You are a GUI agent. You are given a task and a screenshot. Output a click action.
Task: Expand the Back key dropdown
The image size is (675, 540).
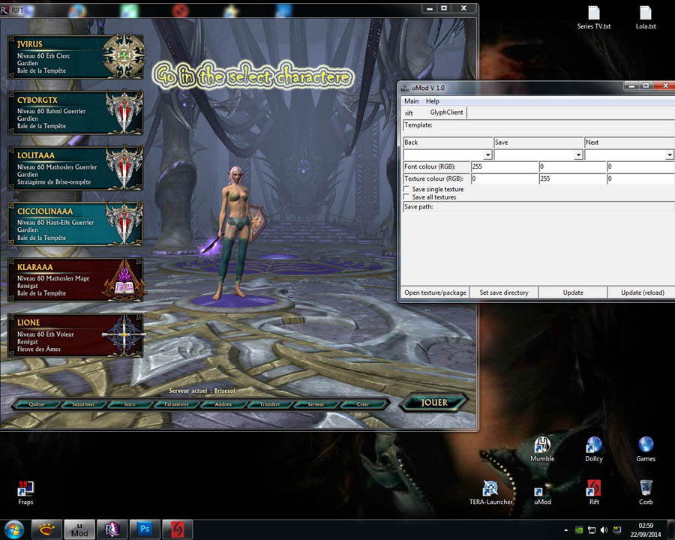click(487, 155)
